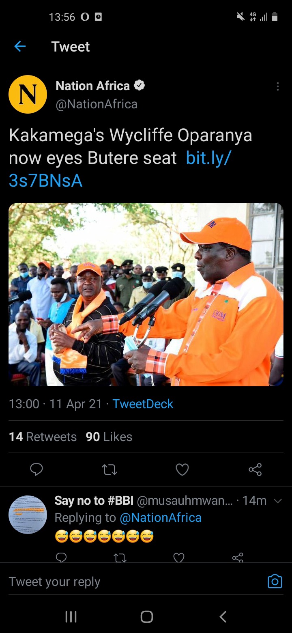Screen dimensions: 292x633
Task: View the Oparanya rally photo
Action: click(x=146, y=295)
